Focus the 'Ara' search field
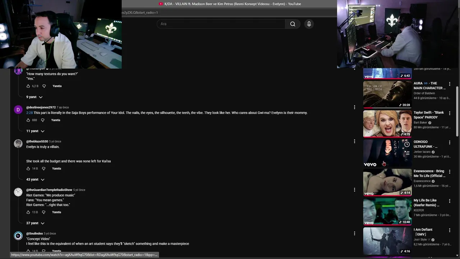Image resolution: width=460 pixels, height=259 pixels. 221,24
